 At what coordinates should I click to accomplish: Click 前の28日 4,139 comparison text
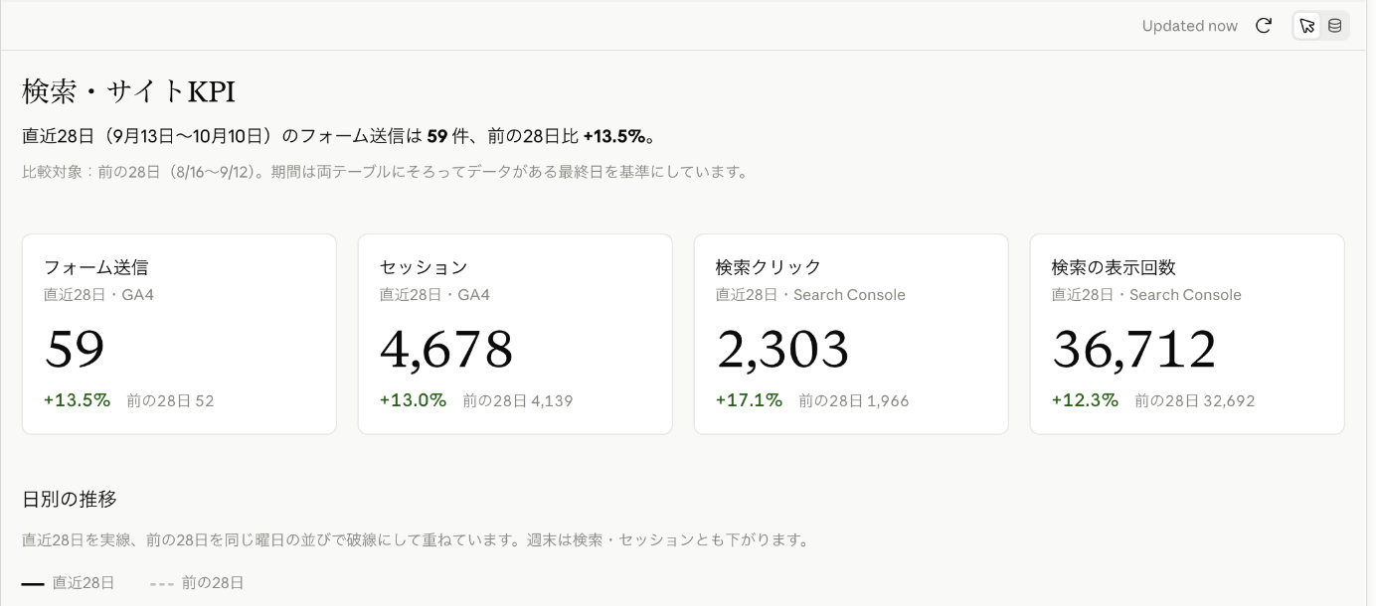tap(517, 401)
